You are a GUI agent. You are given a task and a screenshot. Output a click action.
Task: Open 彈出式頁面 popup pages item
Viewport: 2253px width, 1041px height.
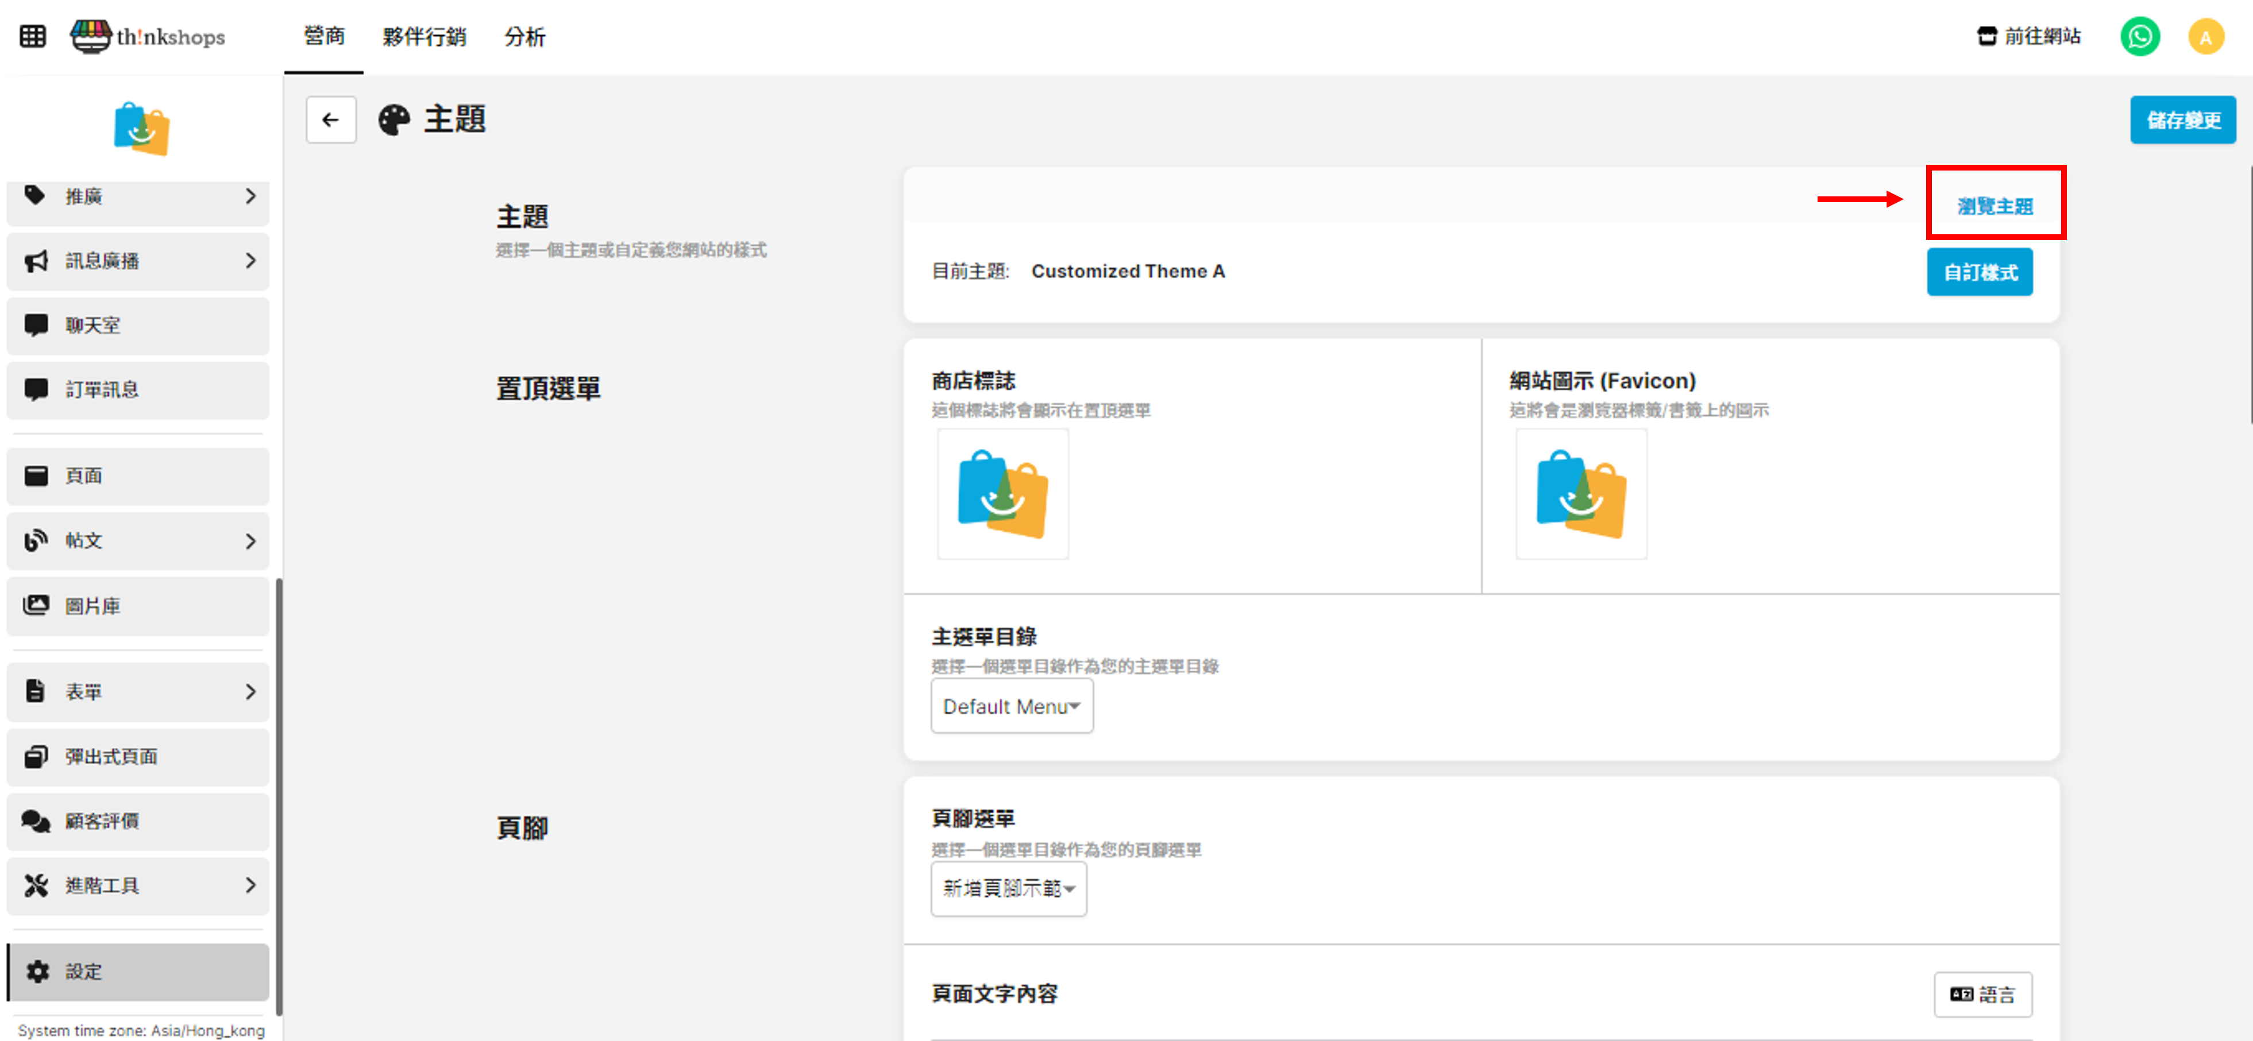138,756
